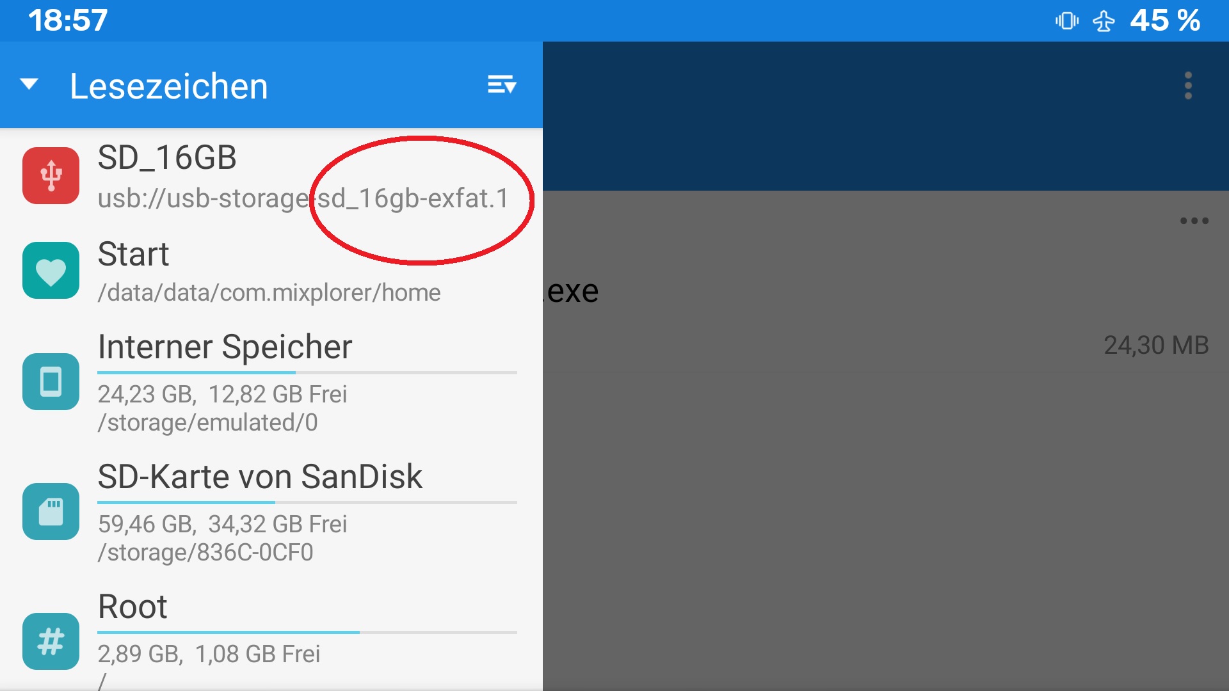This screenshot has width=1229, height=691.
Task: Expand the Lesezeichen dropdown arrow
Action: (x=29, y=84)
